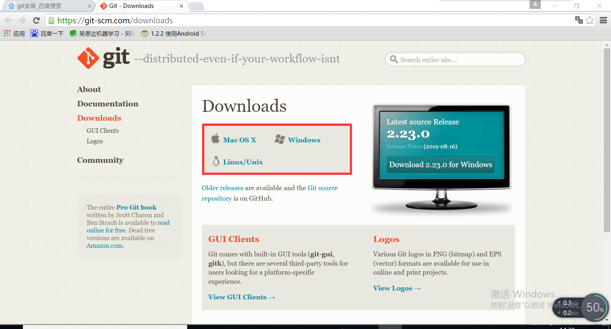This screenshot has width=611, height=329.
Task: Go to About in the sidebar
Action: point(89,89)
